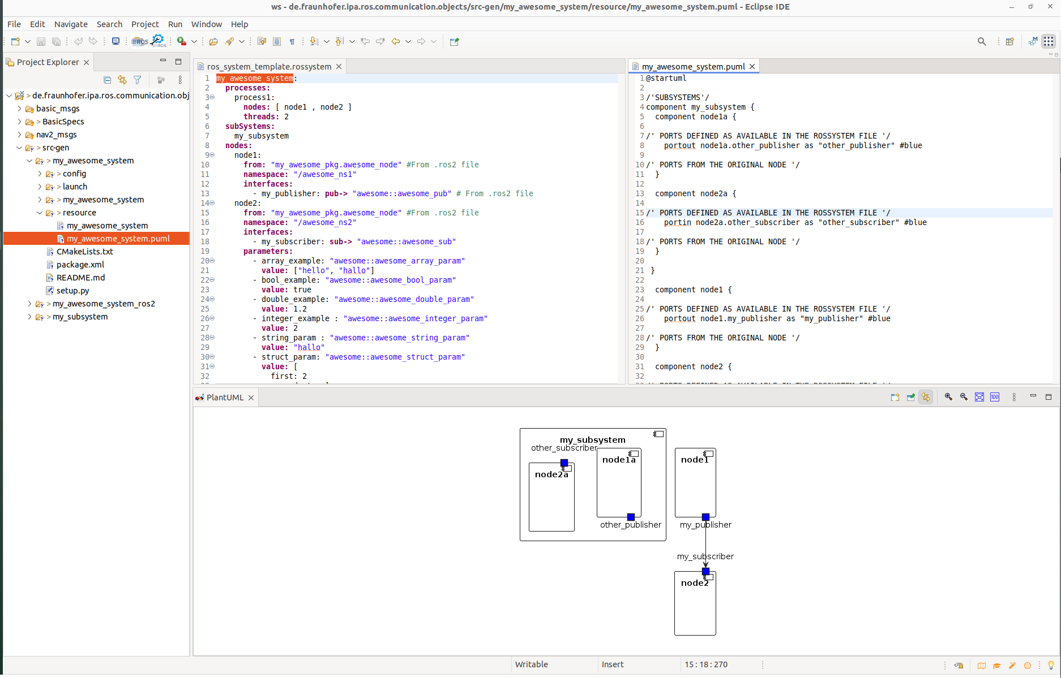This screenshot has width=1061, height=678.
Task: Click the open folder icon in the toolbar
Action: (x=213, y=41)
